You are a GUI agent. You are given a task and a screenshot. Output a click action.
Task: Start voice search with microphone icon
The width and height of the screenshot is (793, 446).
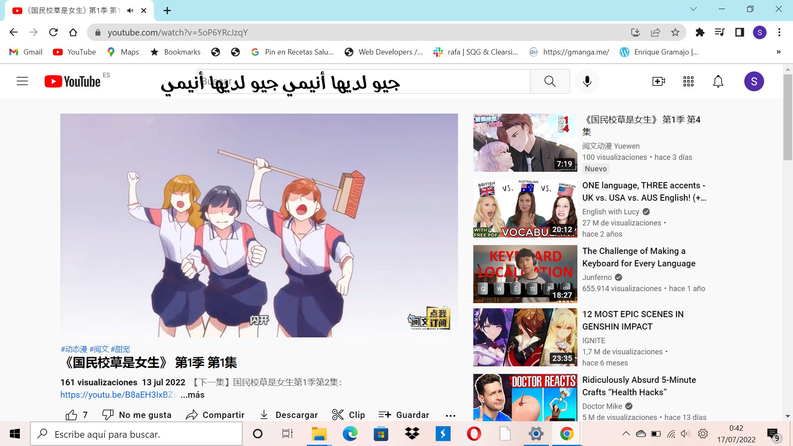tap(587, 81)
